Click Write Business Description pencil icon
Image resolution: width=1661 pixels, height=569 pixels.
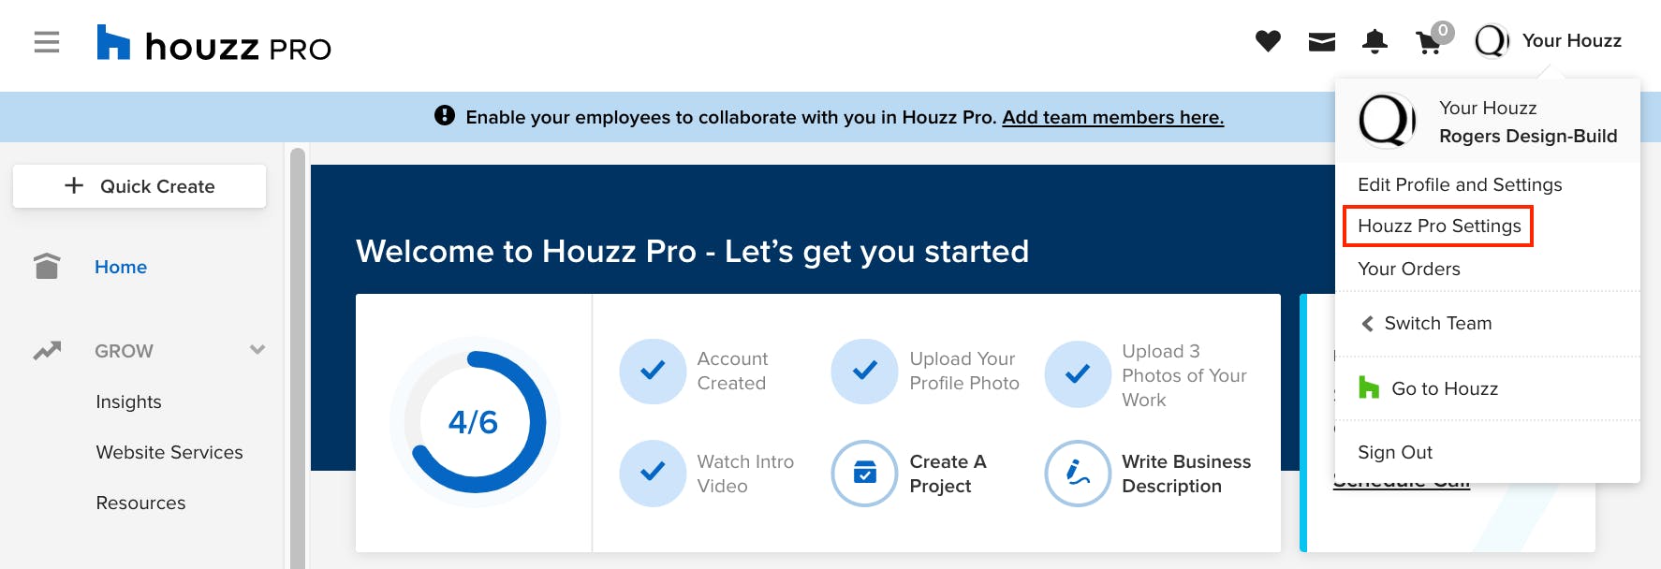tap(1078, 474)
